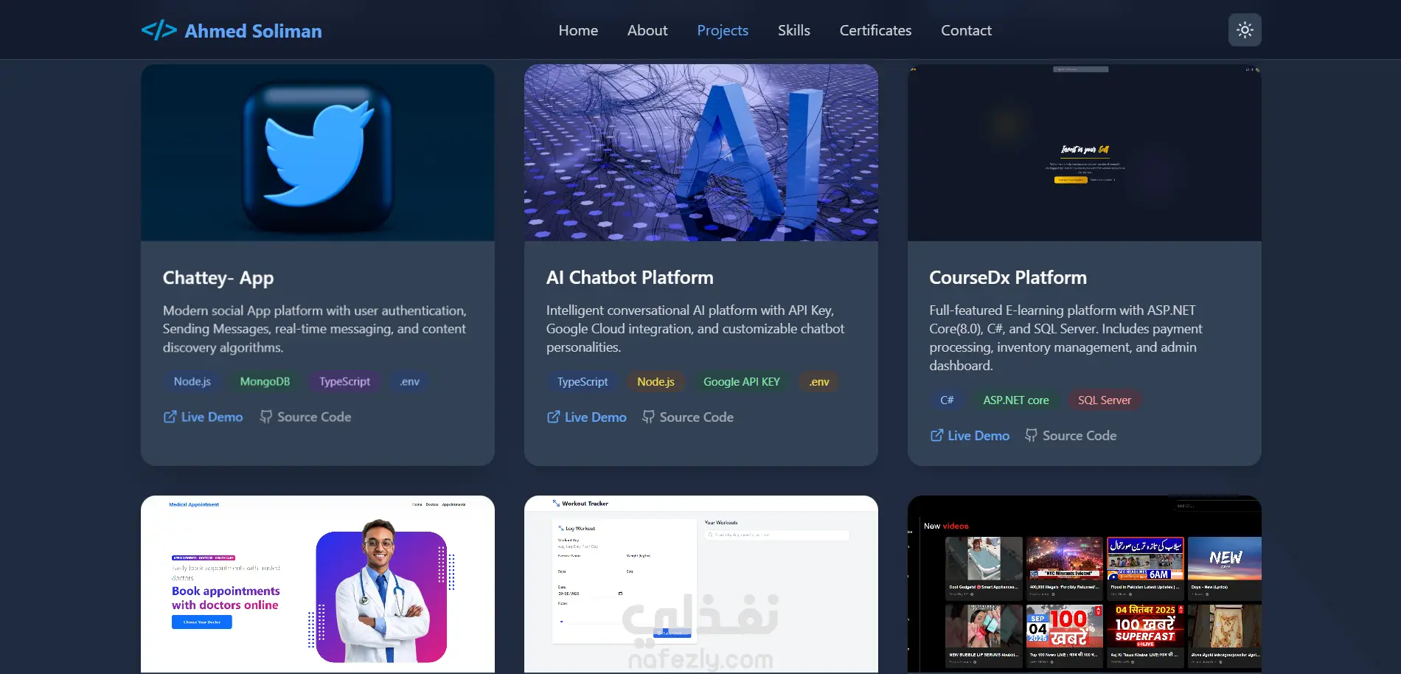Open CourseDx Live Demo external link icon
This screenshot has width=1401, height=674.
(936, 435)
